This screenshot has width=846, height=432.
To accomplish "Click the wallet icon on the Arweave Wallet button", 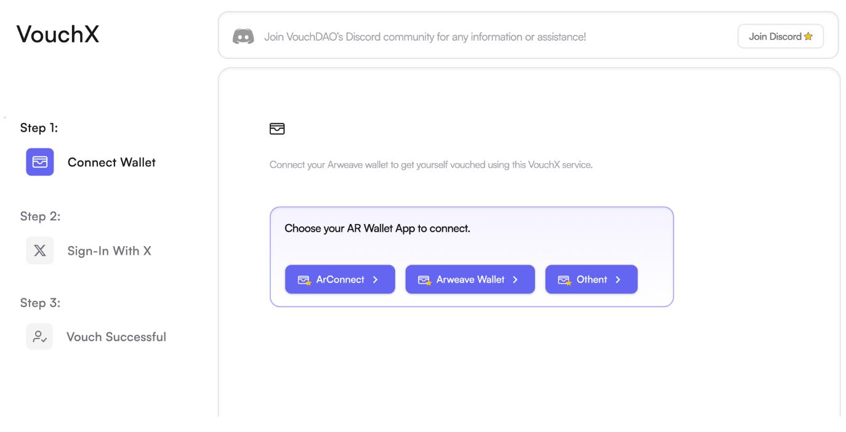I will (424, 280).
